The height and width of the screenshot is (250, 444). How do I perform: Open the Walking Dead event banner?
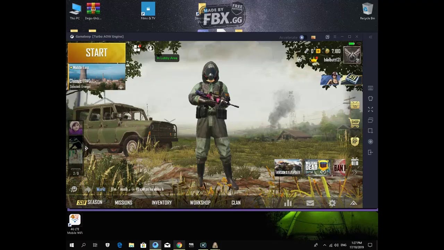point(317,168)
